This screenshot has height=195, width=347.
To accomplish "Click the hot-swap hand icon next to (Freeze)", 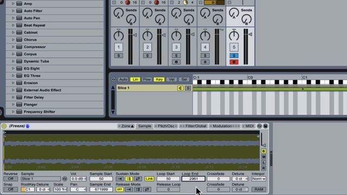I will click(28, 126).
